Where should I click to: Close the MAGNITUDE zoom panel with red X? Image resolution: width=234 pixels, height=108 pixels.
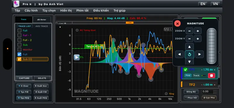click(x=178, y=24)
